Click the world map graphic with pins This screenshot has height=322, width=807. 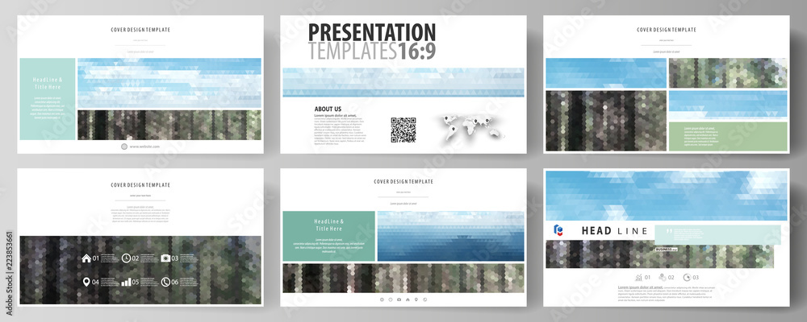coord(474,127)
